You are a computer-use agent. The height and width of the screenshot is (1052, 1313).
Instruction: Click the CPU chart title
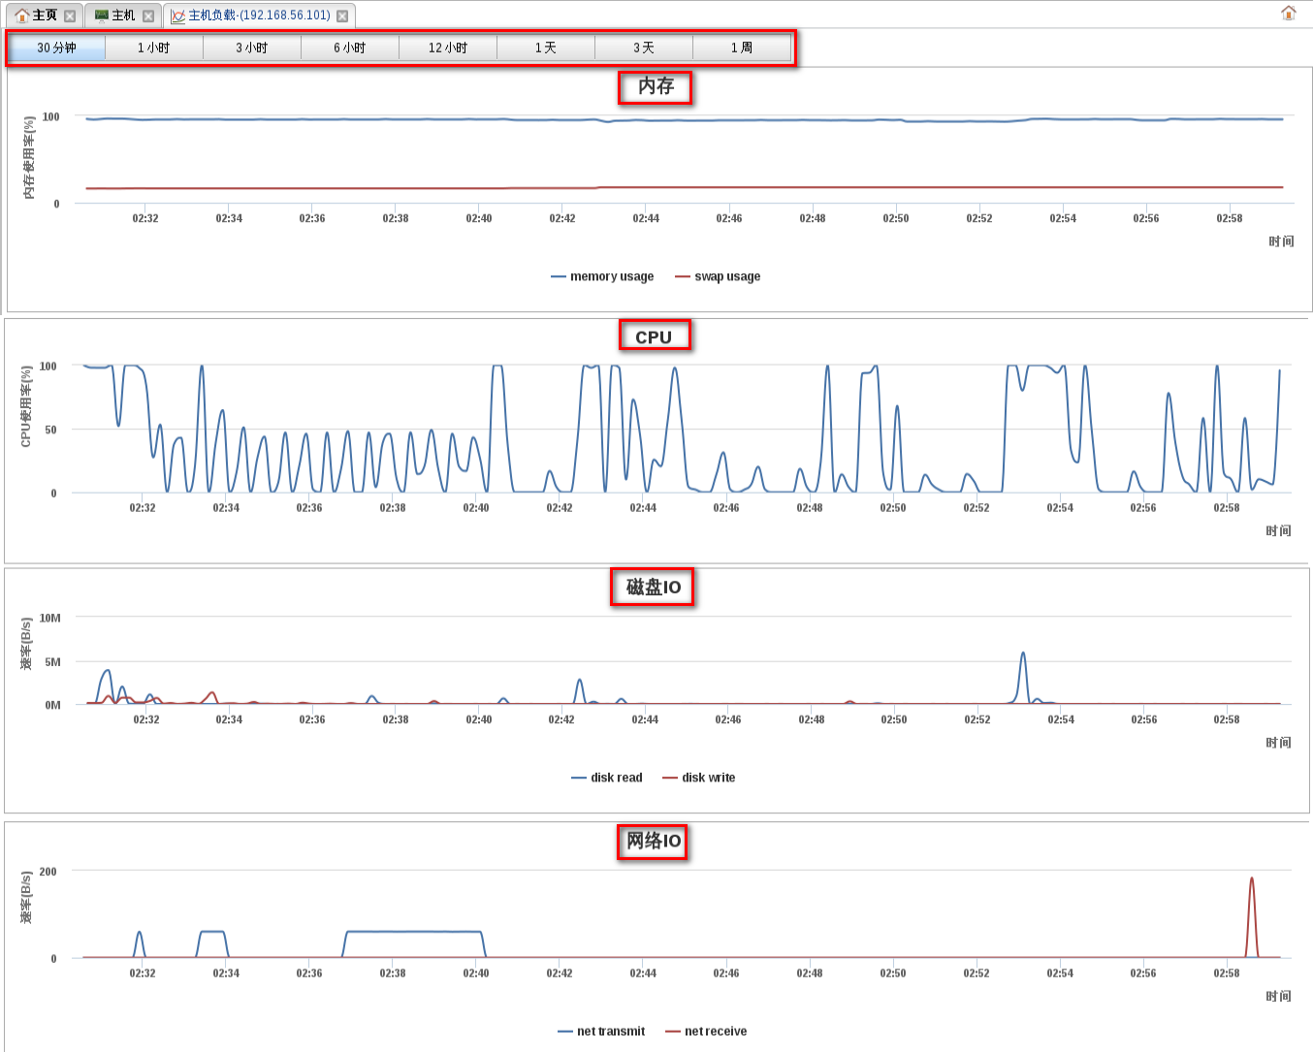(x=654, y=337)
